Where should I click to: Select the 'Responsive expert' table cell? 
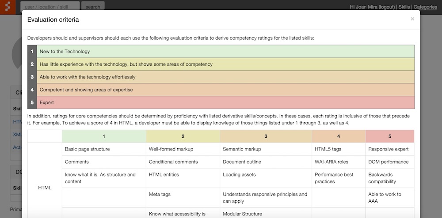pos(388,149)
